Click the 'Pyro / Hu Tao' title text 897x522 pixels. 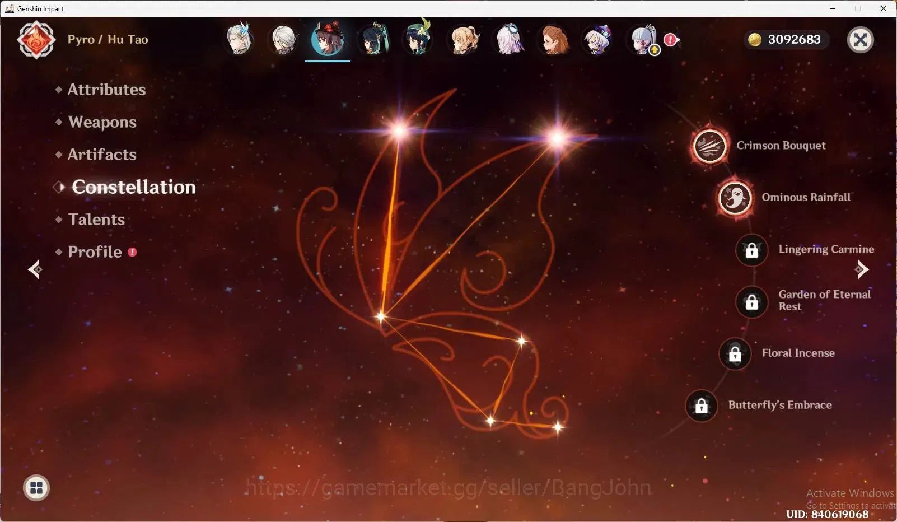[x=108, y=39]
